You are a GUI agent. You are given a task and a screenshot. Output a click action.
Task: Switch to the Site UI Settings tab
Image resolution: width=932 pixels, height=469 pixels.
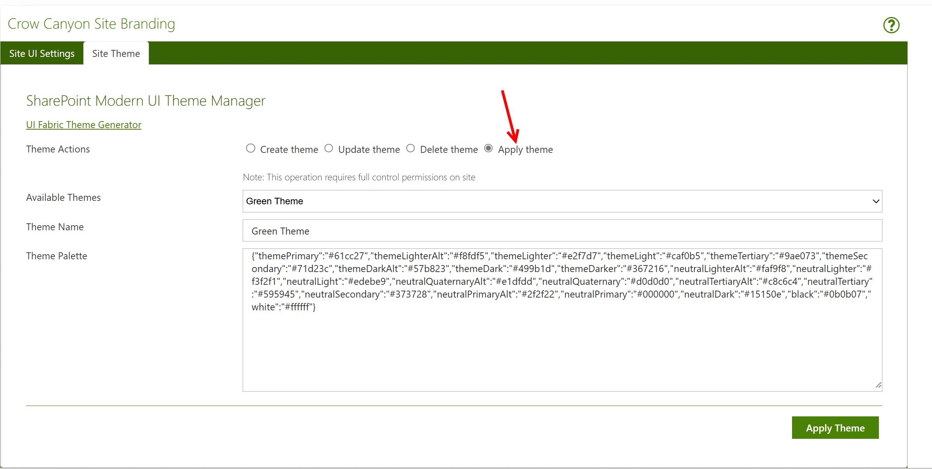pos(42,53)
